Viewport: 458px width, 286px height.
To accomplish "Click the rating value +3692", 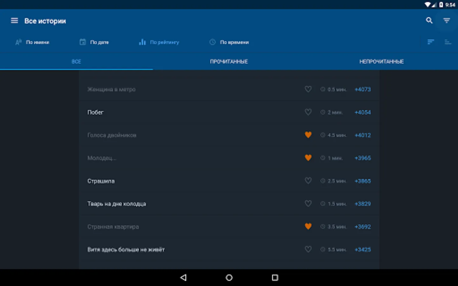I will 363,227.
